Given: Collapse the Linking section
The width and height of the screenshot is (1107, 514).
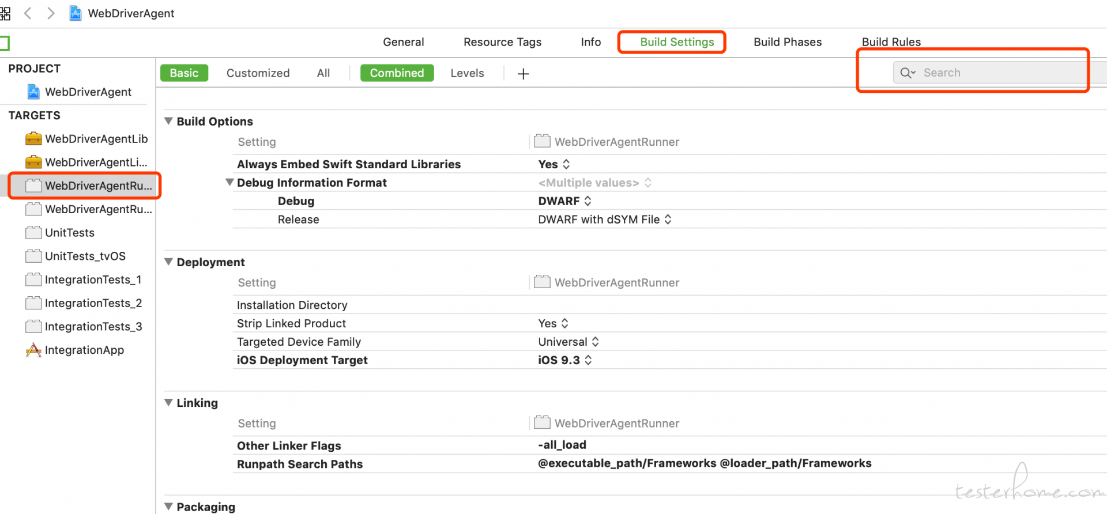Looking at the screenshot, I should tap(168, 402).
